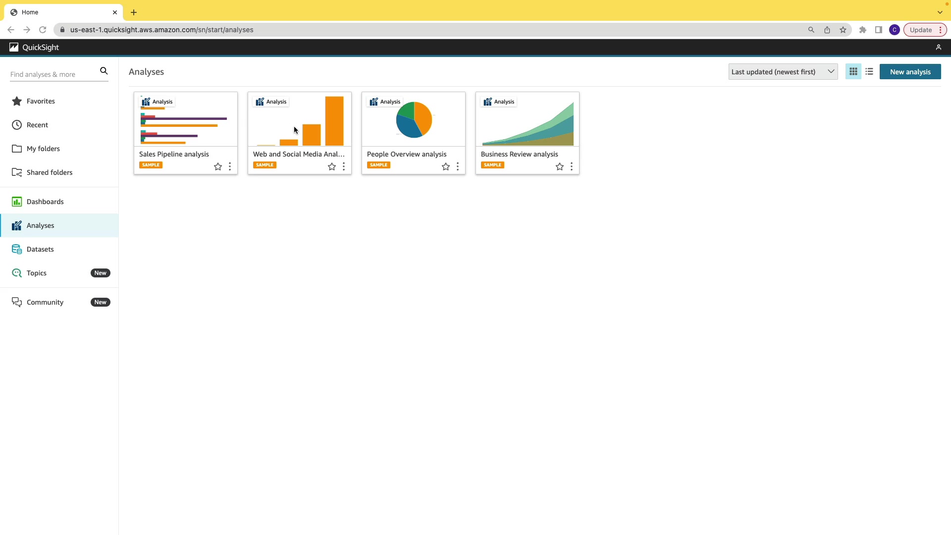This screenshot has width=951, height=535.
Task: Open the Topics section
Action: [x=37, y=273]
